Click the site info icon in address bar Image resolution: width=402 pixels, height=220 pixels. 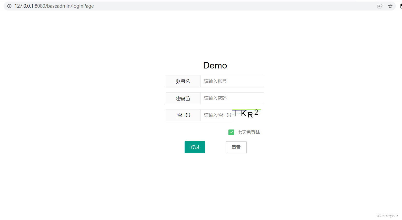pos(9,6)
